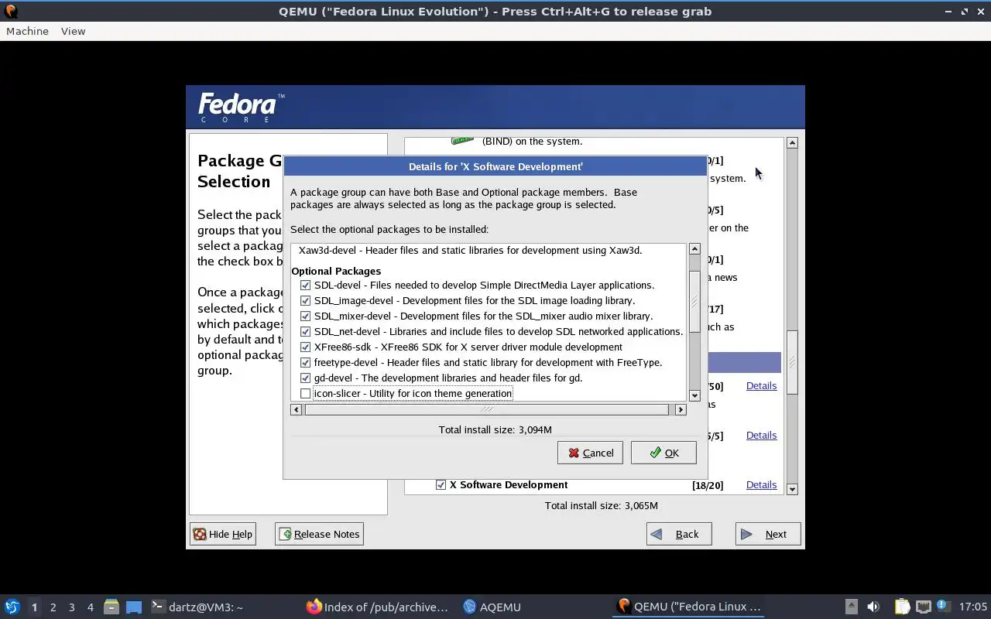Proceed with the Next button
Viewport: 991px width, 619px height.
click(x=768, y=534)
